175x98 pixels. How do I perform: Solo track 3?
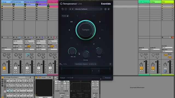click(x=27, y=71)
